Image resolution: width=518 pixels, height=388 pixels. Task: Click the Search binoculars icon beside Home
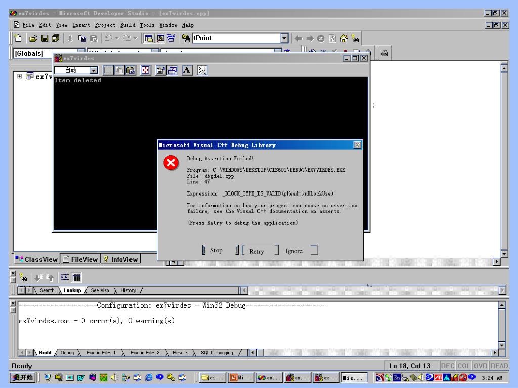(x=355, y=39)
